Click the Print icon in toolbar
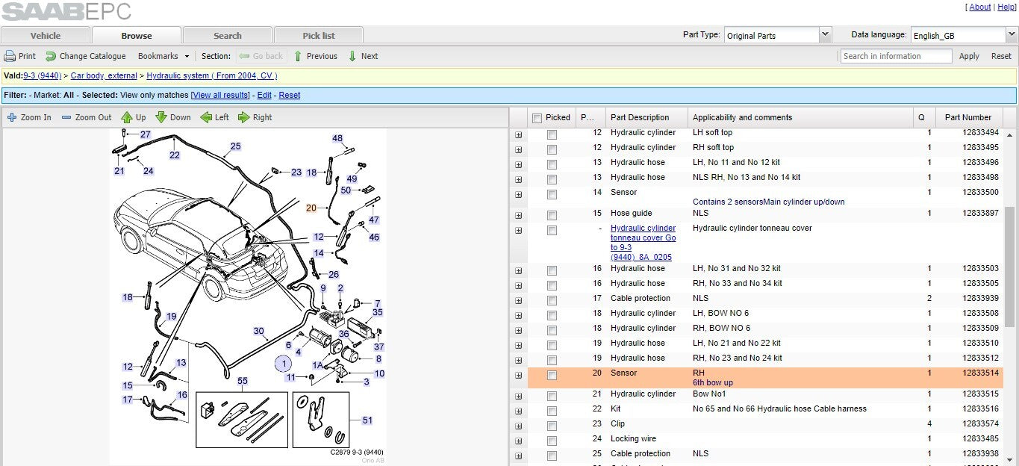Image resolution: width=1019 pixels, height=466 pixels. pos(10,56)
